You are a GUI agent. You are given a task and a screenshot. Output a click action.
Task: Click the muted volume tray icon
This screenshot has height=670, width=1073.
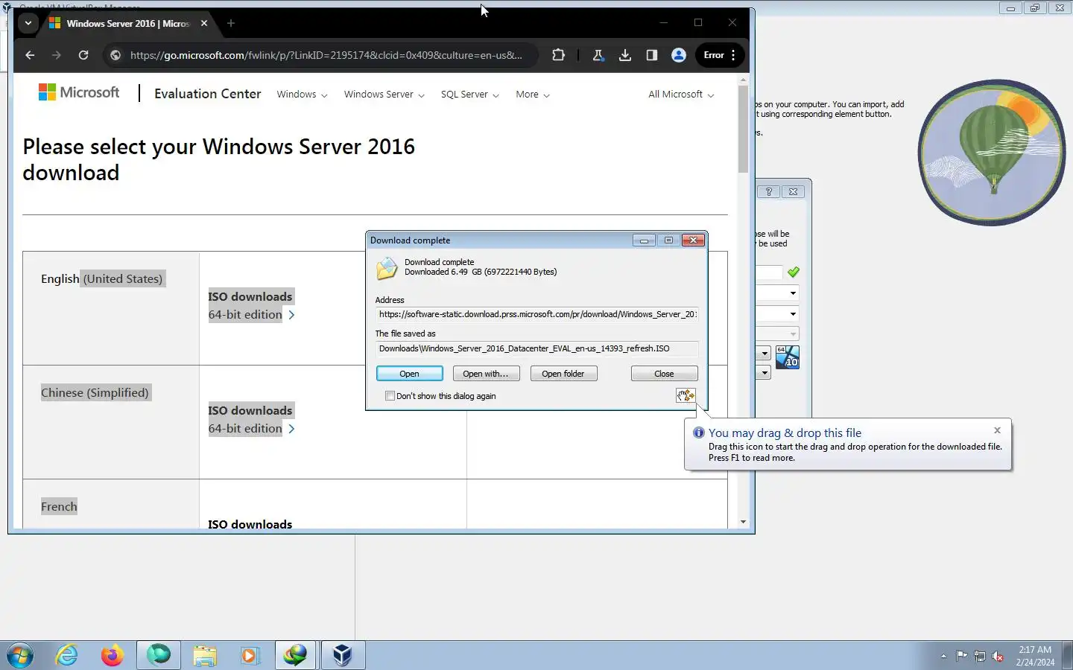coord(998,656)
